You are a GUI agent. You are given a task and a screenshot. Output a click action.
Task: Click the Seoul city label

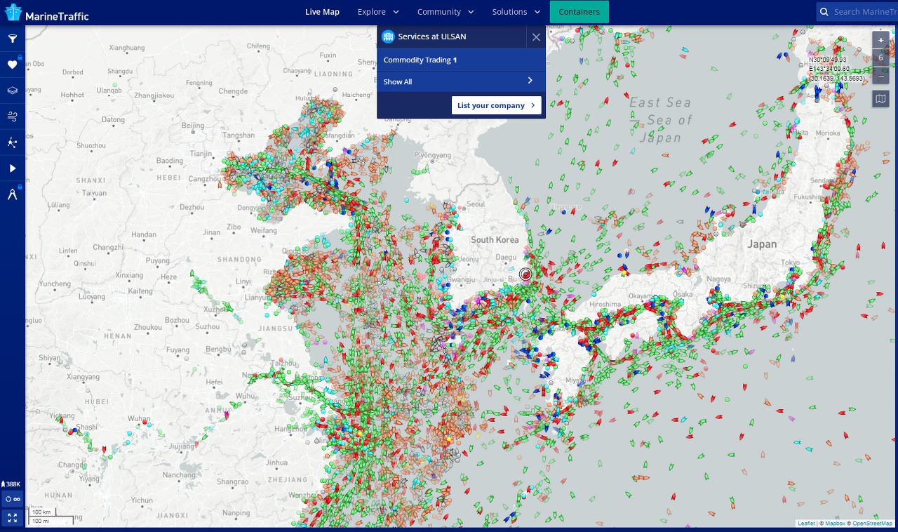476,204
